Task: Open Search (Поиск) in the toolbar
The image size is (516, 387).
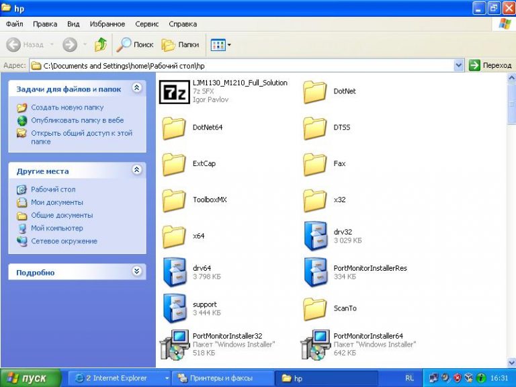Action: [135, 44]
